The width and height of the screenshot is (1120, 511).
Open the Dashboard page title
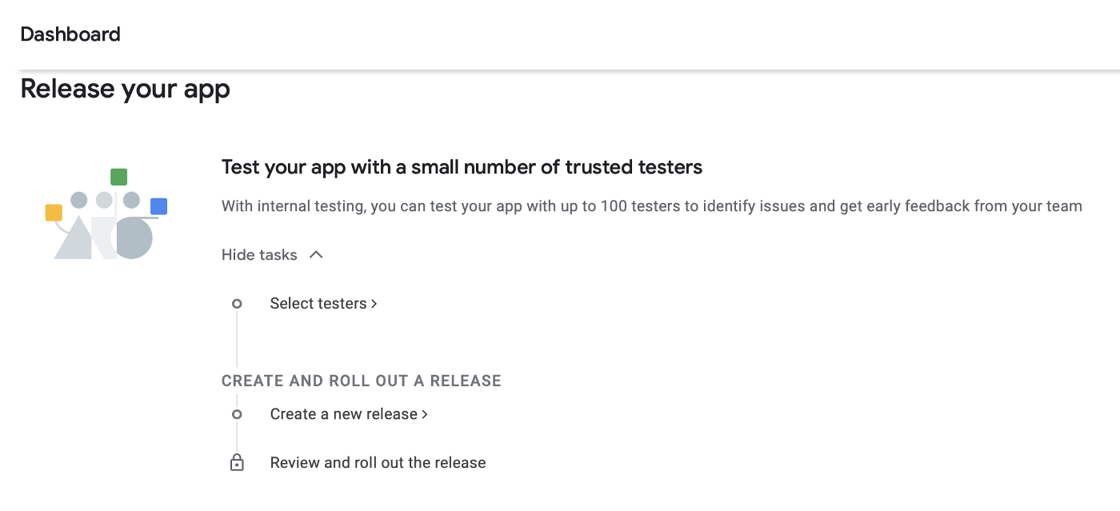(70, 34)
